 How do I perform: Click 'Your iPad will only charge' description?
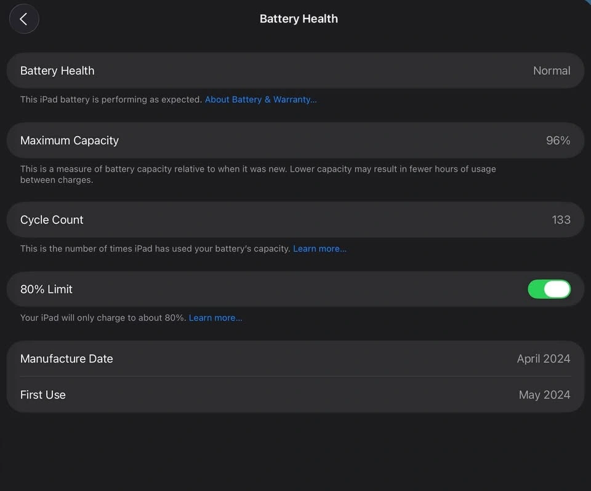pyautogui.click(x=103, y=318)
